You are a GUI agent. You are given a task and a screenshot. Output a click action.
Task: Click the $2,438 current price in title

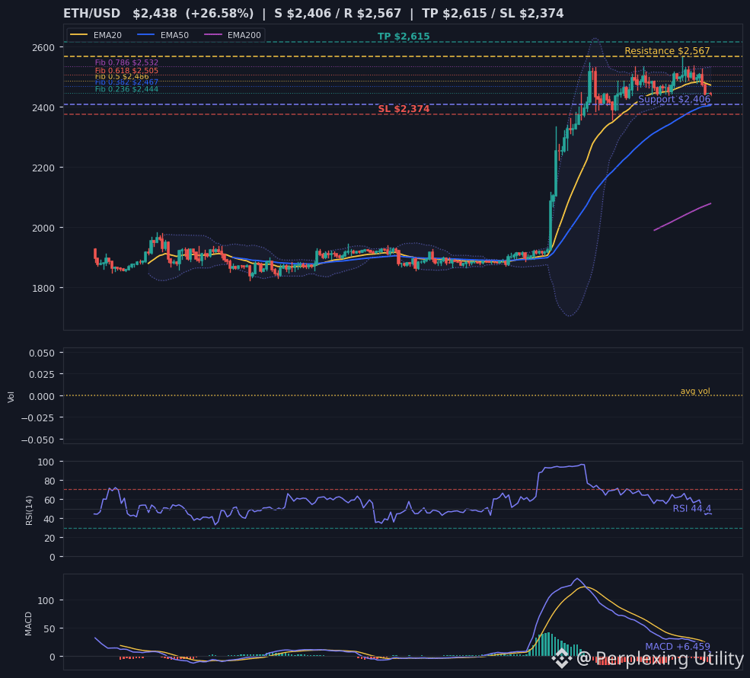155,14
